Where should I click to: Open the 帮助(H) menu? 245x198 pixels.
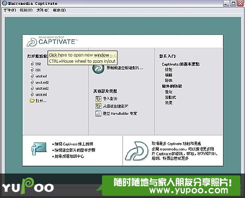tap(59, 10)
